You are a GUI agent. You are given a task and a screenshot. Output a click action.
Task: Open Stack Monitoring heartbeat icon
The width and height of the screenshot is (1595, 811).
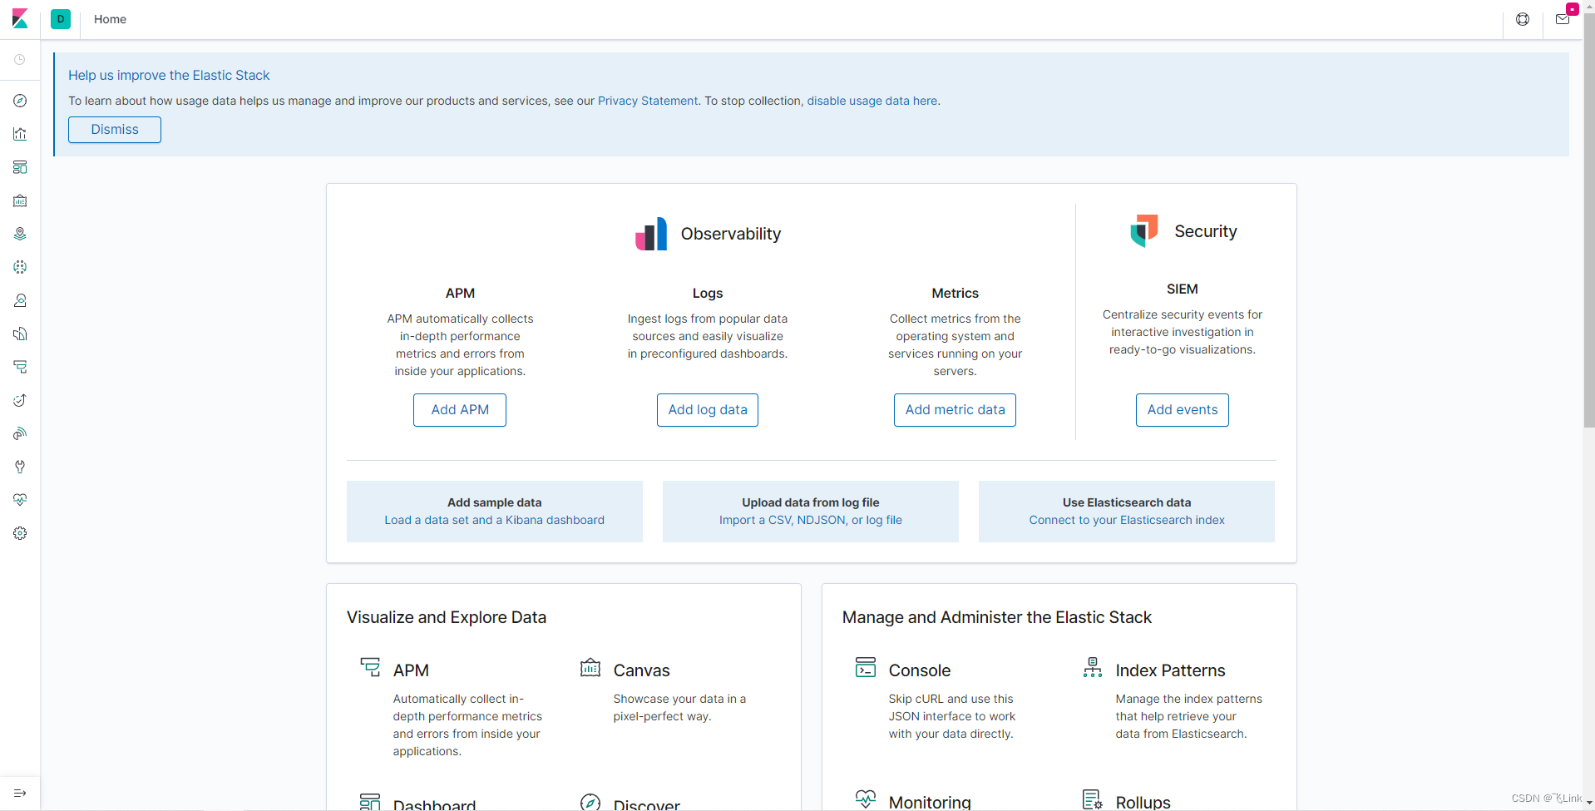(x=20, y=500)
